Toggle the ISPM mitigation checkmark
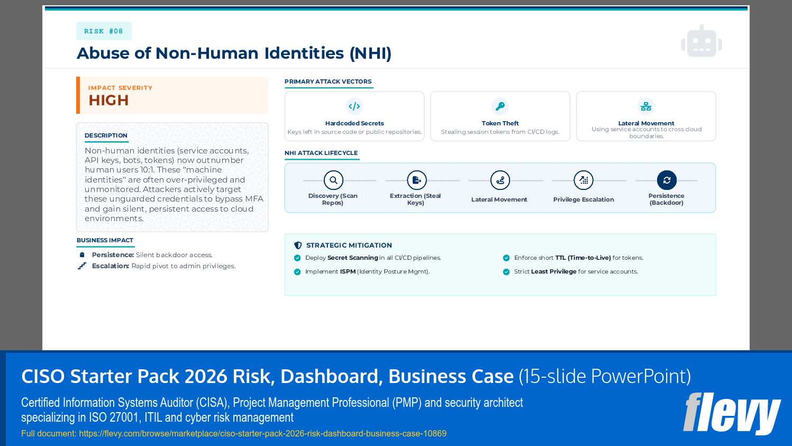 click(x=297, y=271)
